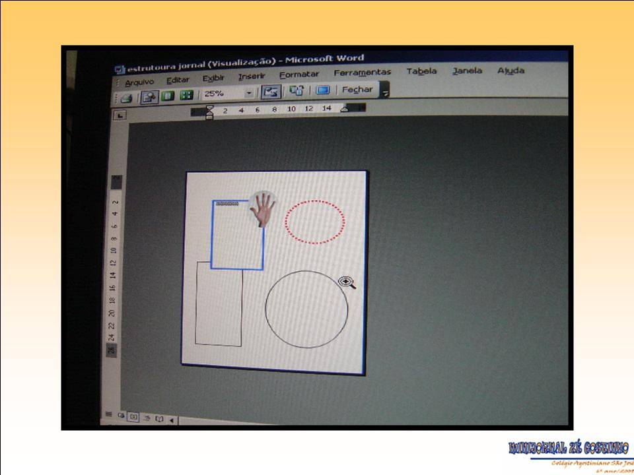634x475 pixels.
Task: Click the Print icon in the preview toolbar
Action: click(x=126, y=98)
